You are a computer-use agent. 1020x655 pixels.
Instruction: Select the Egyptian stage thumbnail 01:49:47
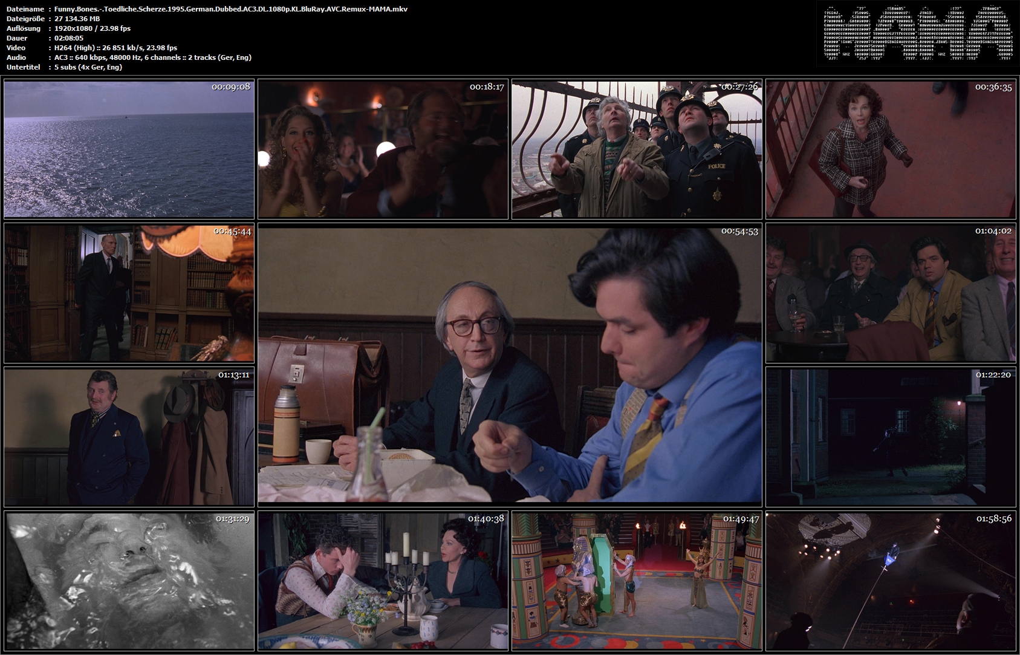[x=637, y=581]
